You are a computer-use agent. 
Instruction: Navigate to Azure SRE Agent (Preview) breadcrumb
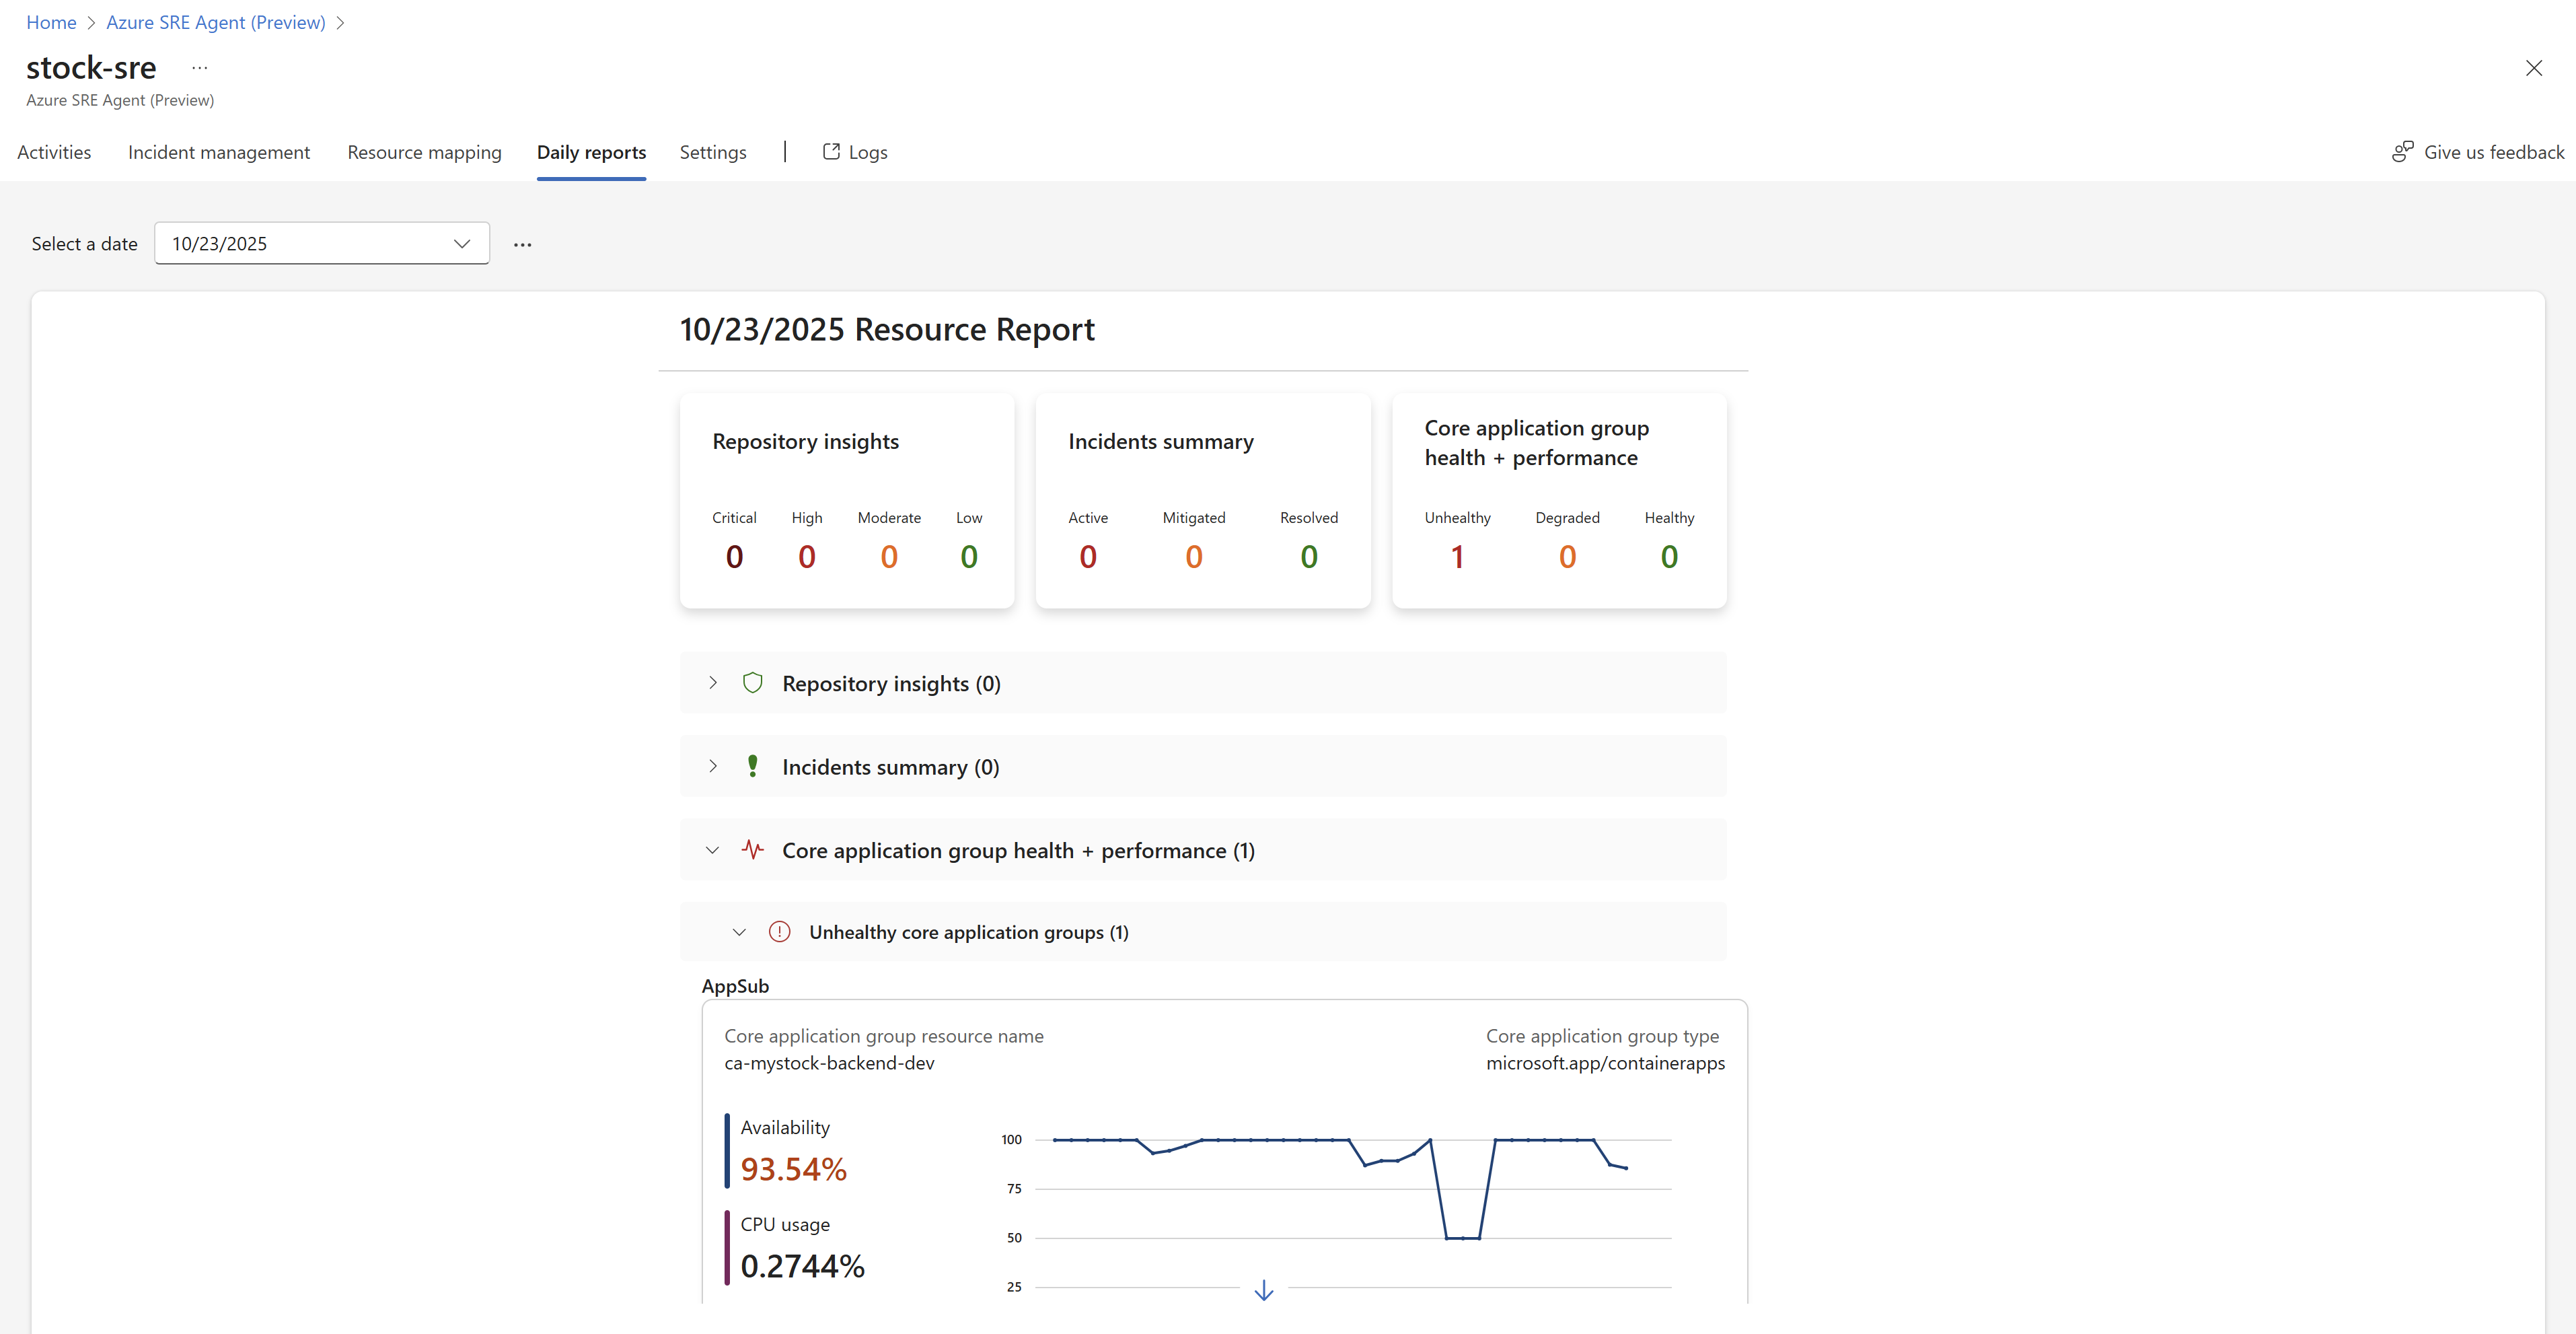216,22
